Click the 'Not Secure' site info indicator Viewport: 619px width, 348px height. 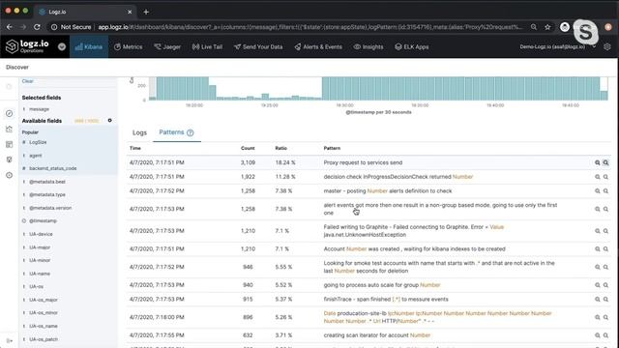[x=72, y=27]
